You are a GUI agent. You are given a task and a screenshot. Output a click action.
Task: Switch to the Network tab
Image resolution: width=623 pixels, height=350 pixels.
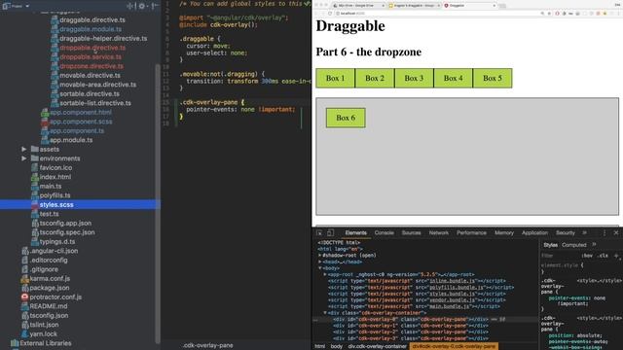(x=438, y=233)
